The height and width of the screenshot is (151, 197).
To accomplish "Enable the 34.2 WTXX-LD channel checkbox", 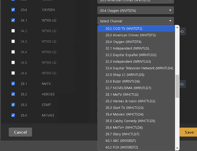I will 13,31.
